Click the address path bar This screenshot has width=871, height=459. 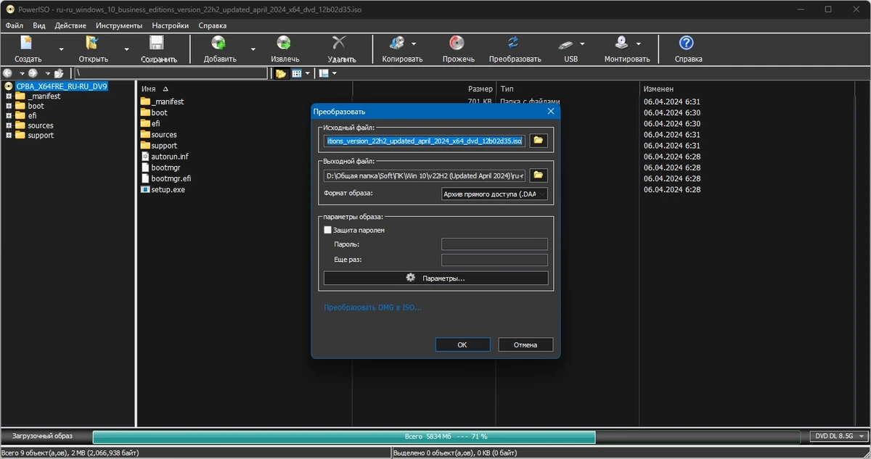click(171, 73)
